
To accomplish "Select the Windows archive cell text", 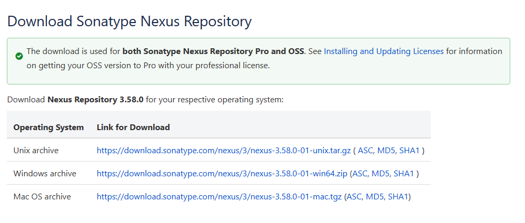I will (45, 174).
